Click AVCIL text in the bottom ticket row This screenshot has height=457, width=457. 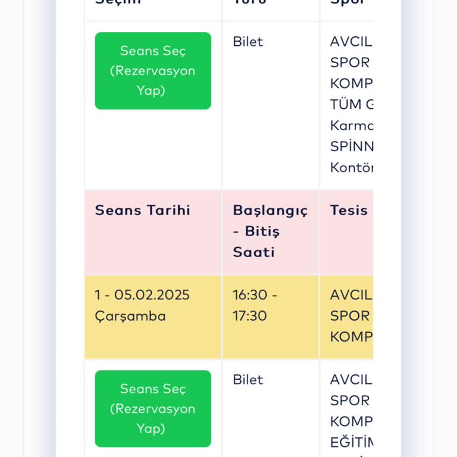pos(351,380)
